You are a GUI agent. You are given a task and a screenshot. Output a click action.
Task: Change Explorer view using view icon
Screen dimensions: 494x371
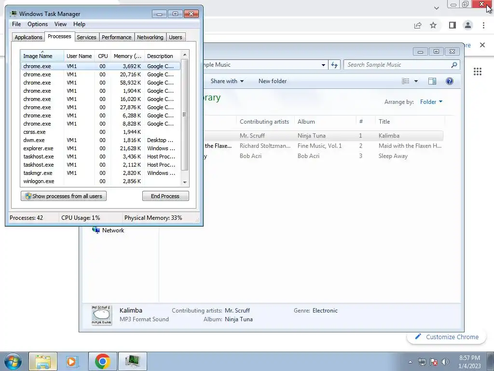[x=405, y=81]
